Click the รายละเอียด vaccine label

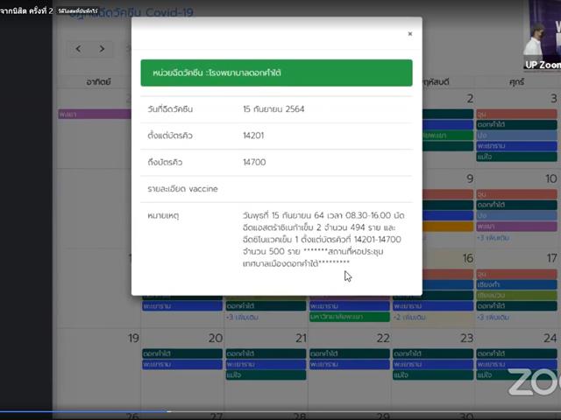[x=182, y=189]
